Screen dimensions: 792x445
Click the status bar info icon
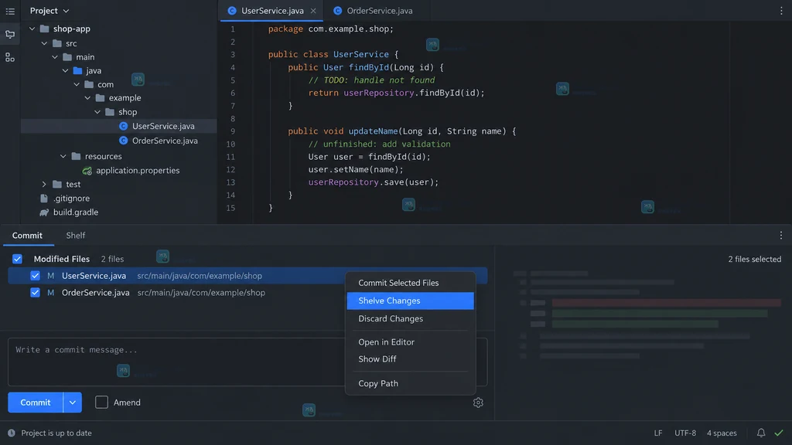[11, 433]
